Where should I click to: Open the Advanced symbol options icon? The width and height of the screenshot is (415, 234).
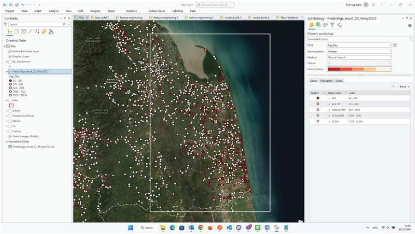(339, 25)
